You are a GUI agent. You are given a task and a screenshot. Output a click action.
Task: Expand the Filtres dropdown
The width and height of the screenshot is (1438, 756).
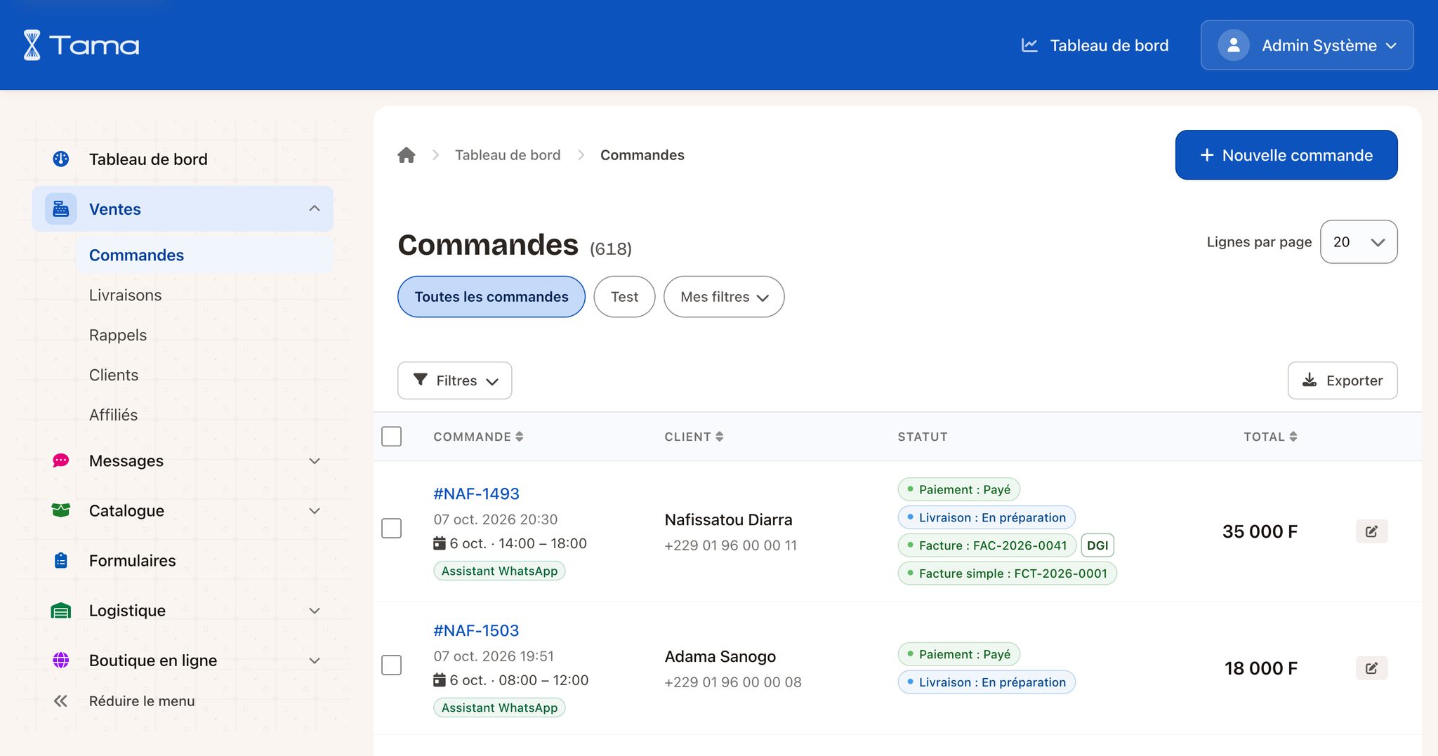pos(455,380)
